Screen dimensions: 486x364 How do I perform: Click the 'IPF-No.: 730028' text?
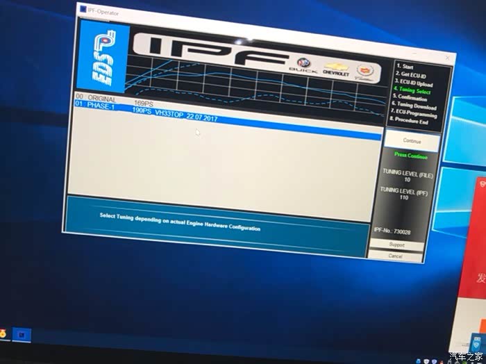click(392, 231)
